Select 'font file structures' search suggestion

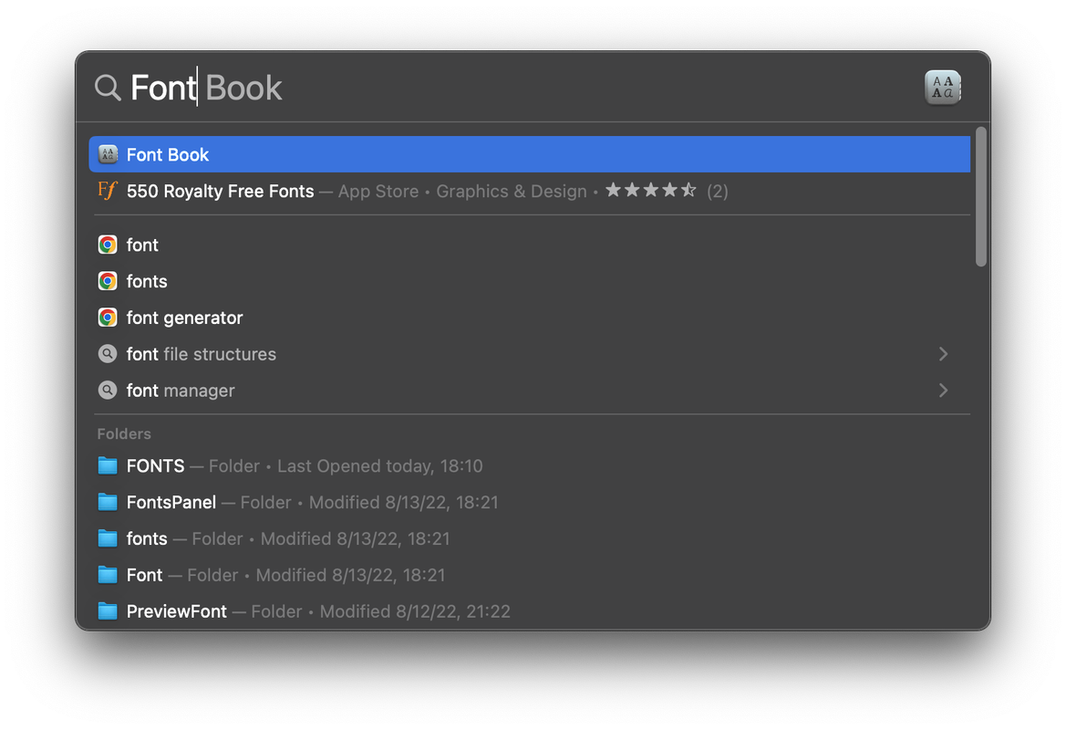(529, 354)
